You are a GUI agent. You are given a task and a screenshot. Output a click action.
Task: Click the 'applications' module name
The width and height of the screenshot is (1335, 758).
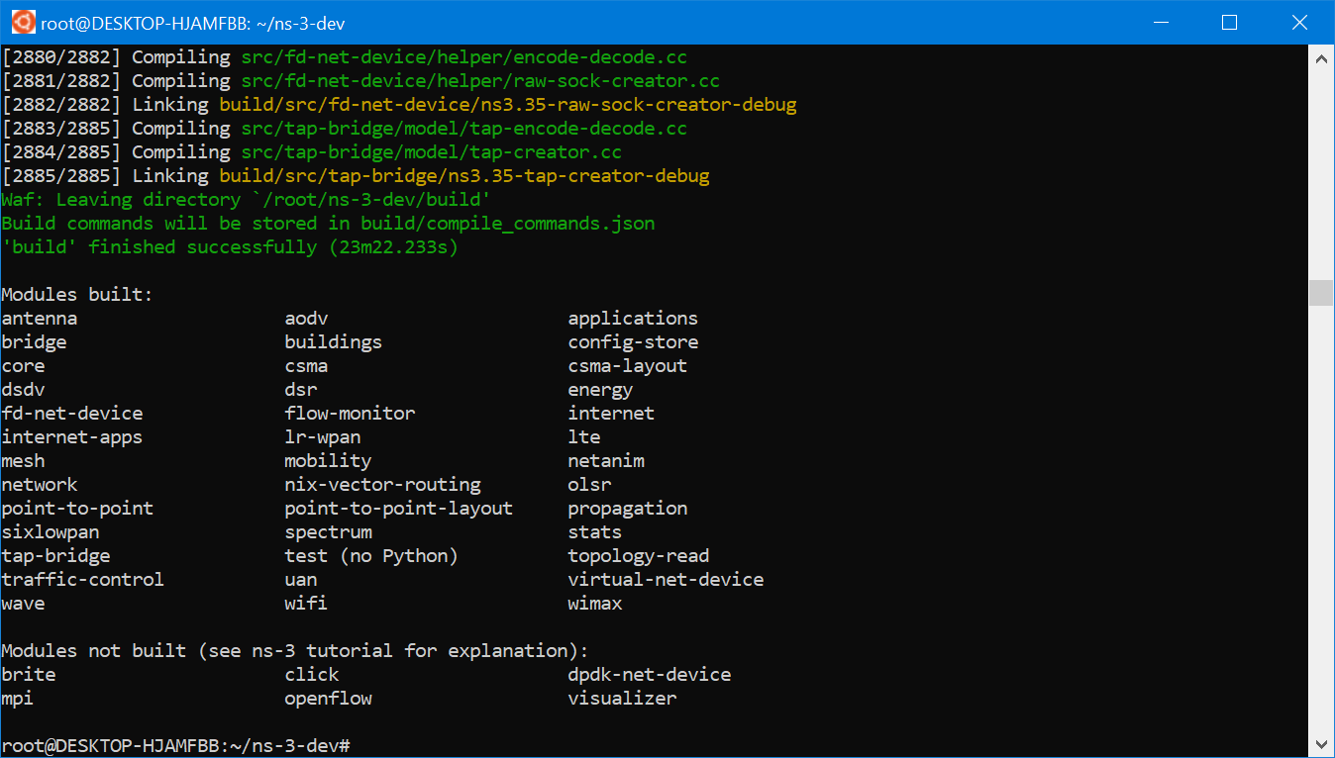coord(633,319)
